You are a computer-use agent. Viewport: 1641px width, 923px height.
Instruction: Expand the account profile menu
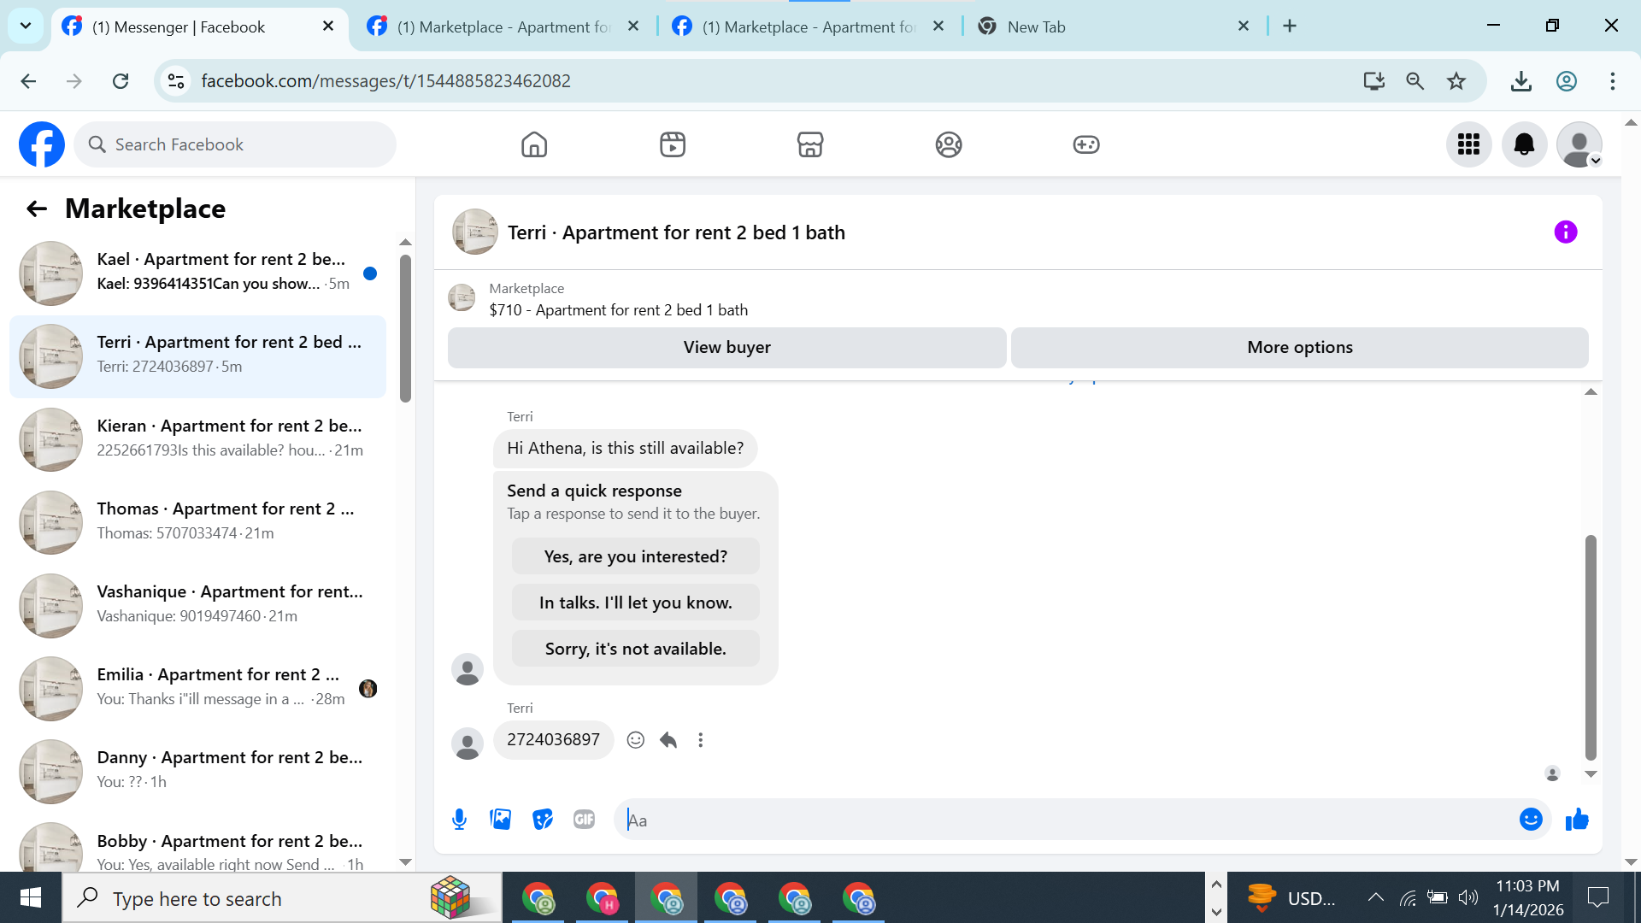click(1579, 144)
